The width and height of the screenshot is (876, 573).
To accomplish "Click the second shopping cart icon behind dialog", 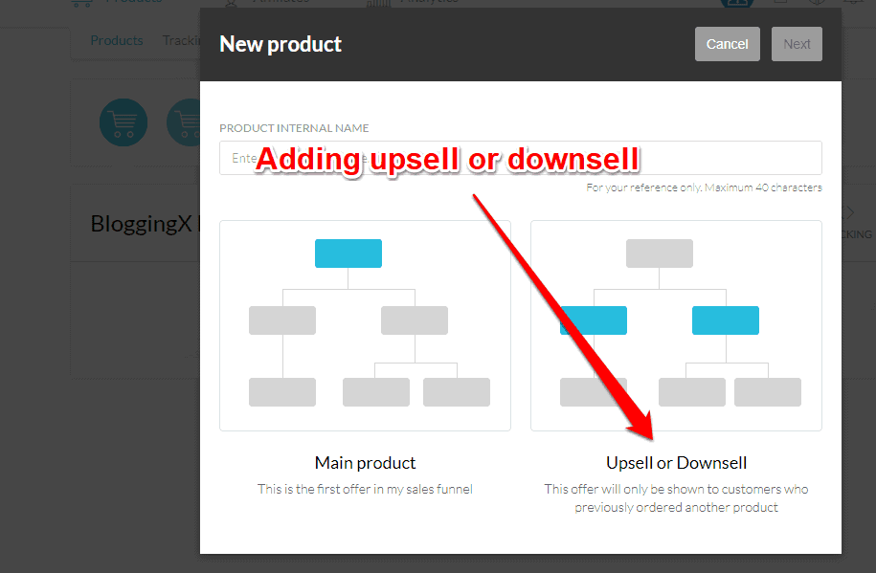I will click(183, 122).
